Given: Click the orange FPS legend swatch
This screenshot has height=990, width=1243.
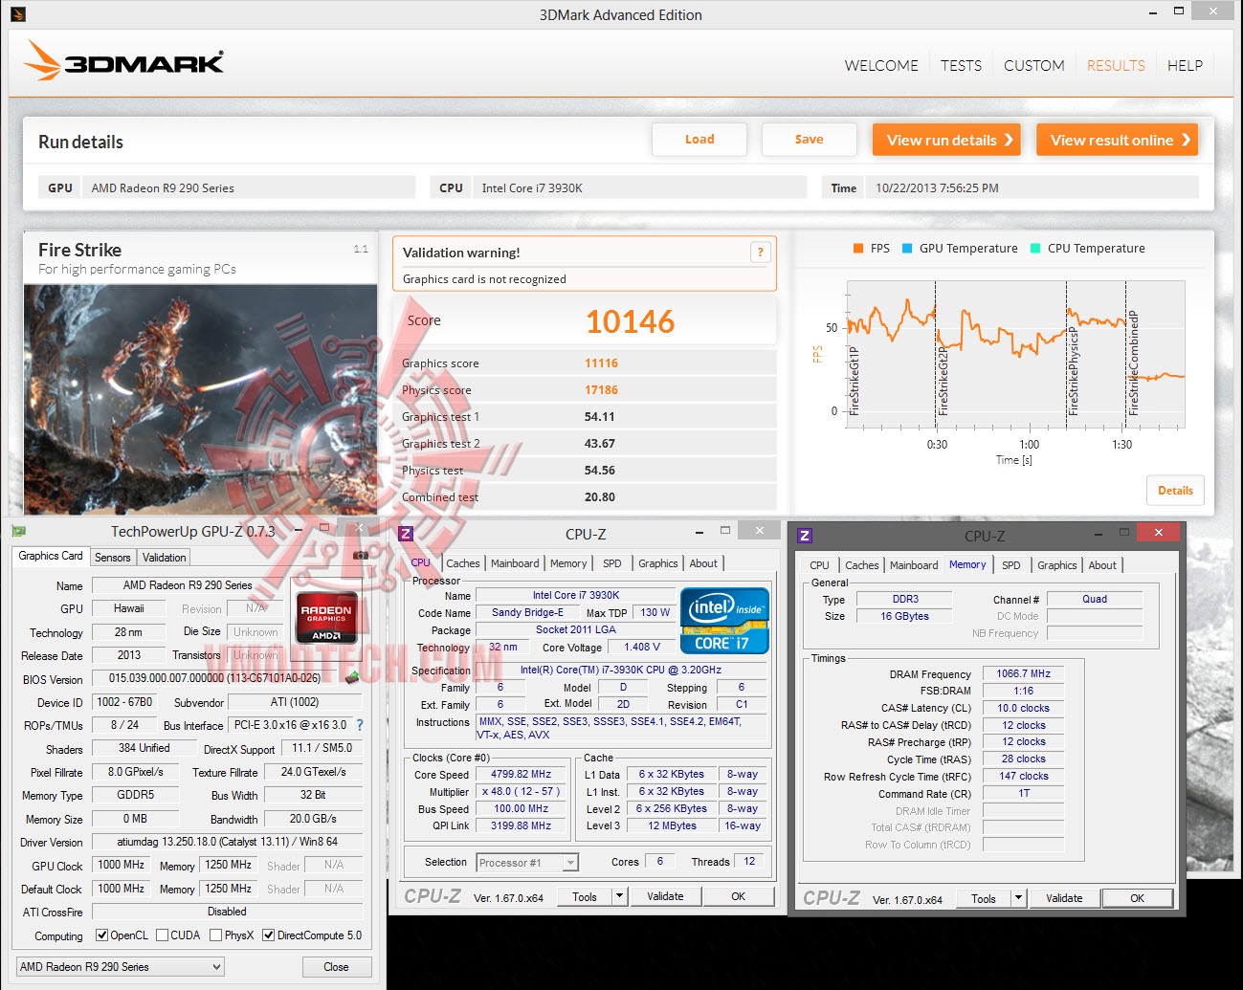Looking at the screenshot, I should point(858,249).
